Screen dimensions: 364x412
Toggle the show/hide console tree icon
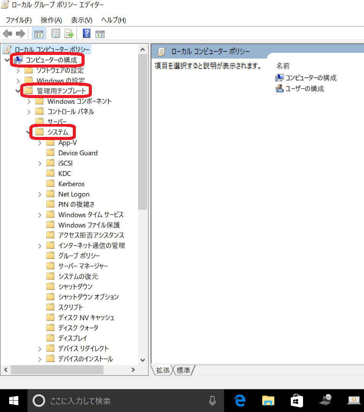38,34
